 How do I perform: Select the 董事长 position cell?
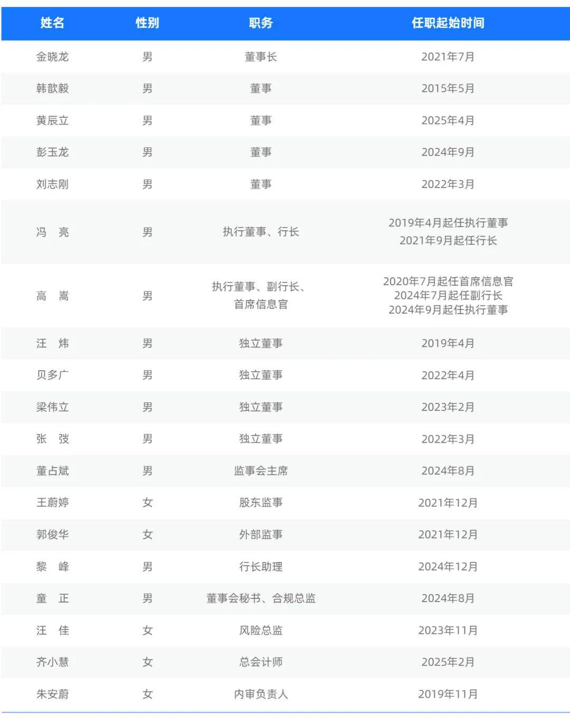[261, 57]
